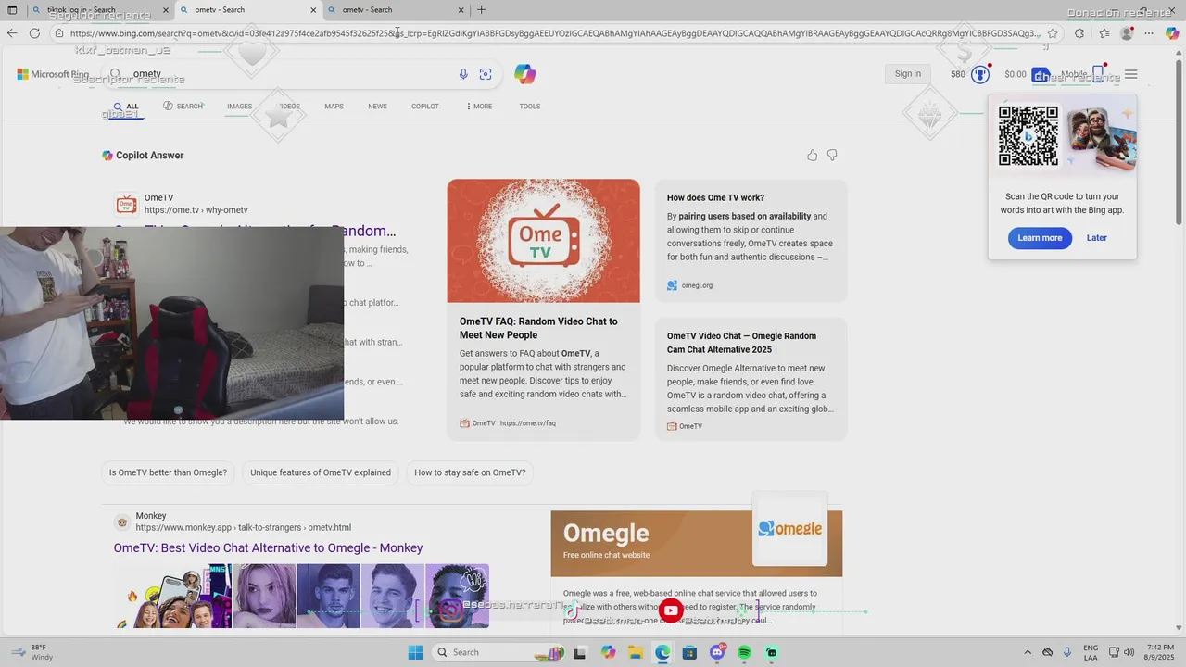Select the NEWS search filter
Screen dimensions: 1186x667
(377, 107)
